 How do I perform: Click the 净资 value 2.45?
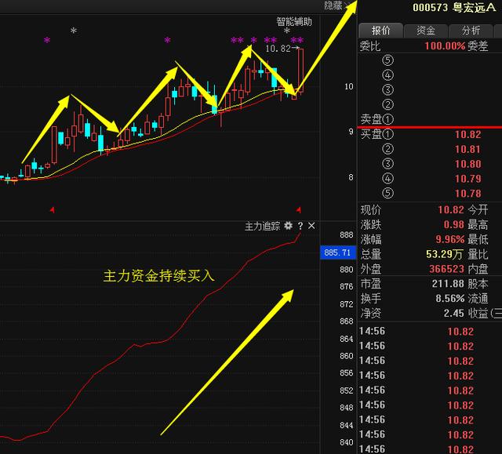pos(453,313)
